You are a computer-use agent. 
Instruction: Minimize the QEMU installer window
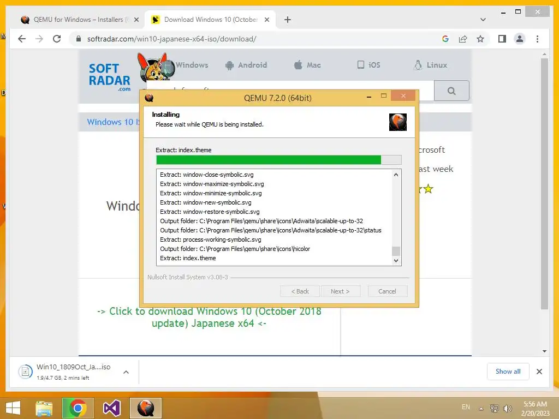pyautogui.click(x=369, y=96)
